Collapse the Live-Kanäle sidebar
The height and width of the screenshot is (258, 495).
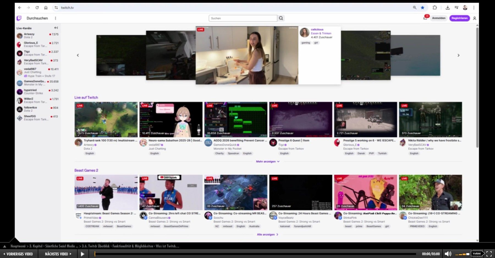(x=56, y=28)
